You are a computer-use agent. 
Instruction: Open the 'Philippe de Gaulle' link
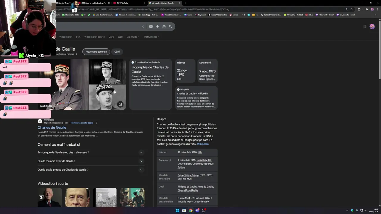click(187, 187)
